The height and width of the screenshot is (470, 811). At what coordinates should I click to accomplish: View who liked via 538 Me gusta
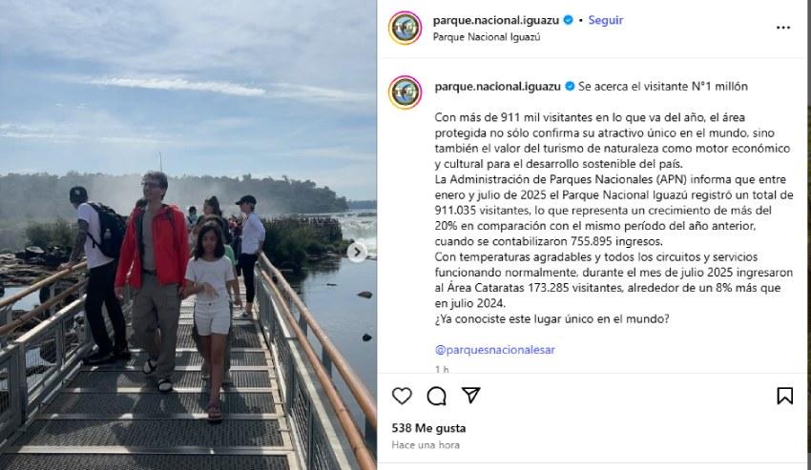(428, 428)
